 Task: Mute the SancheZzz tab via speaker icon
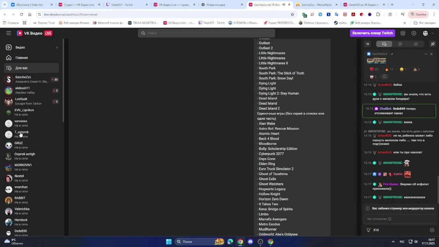pyautogui.click(x=284, y=5)
